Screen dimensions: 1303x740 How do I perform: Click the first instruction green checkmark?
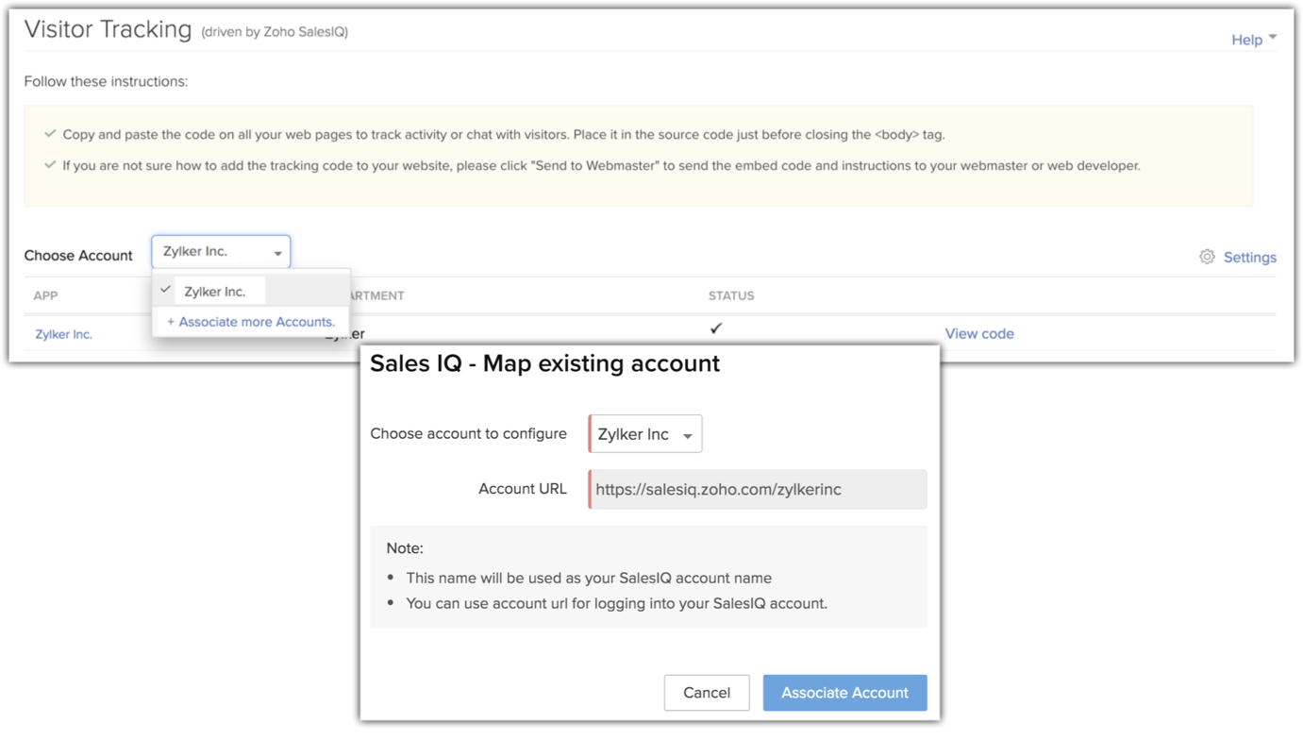[x=50, y=134]
